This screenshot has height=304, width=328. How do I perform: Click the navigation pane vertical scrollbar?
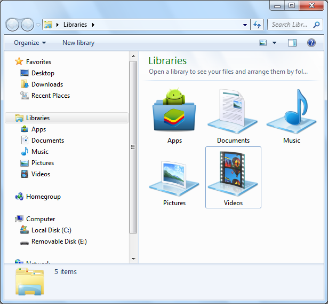tap(133, 147)
